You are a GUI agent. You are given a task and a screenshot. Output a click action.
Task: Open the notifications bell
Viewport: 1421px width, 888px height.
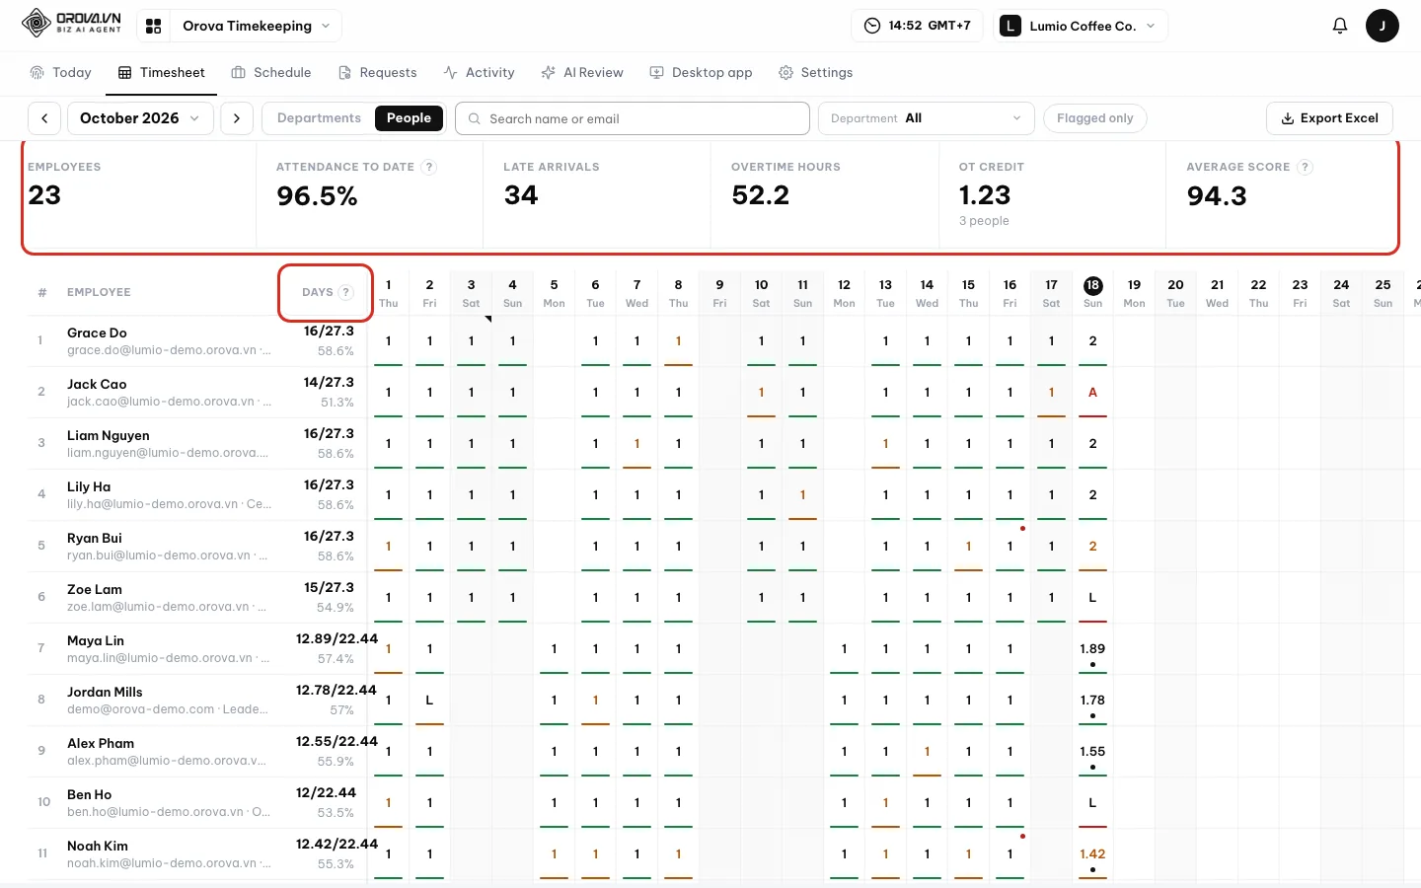click(1339, 26)
